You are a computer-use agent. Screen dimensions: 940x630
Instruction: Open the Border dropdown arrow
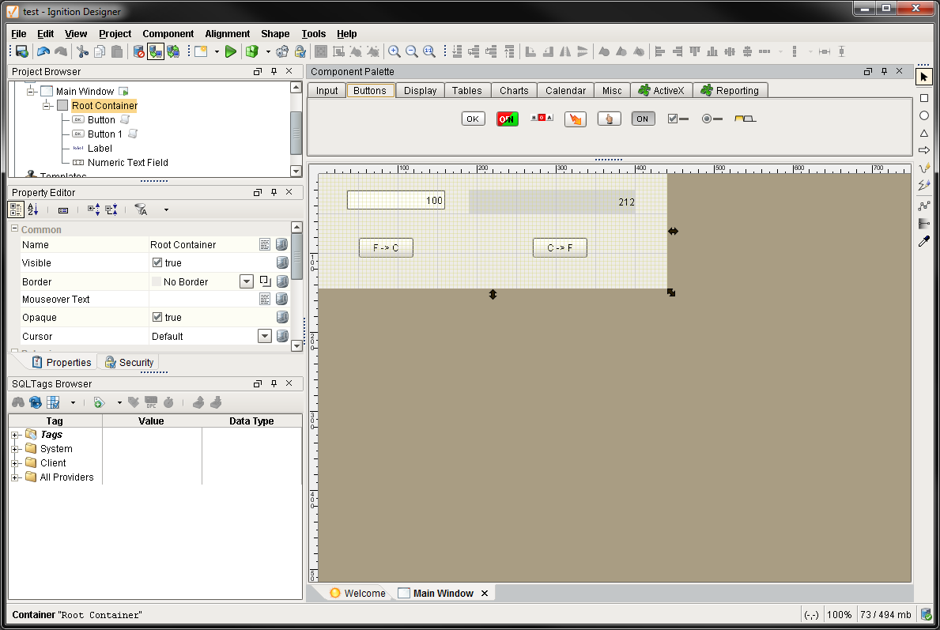[247, 281]
